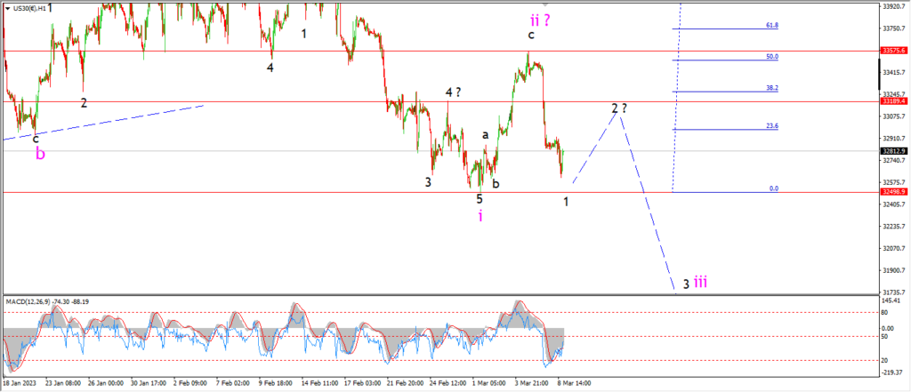Viewport: 911px width, 392px height.
Task: Click the 18 Jan 2023 date label
Action: pyautogui.click(x=18, y=383)
